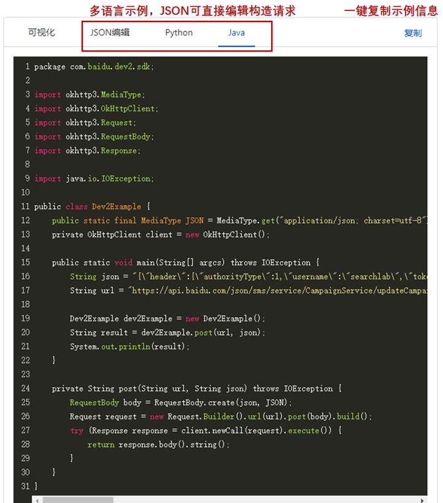Click the right scroll arrow of the code scrollbar
The height and width of the screenshot is (503, 443).
coord(423,499)
